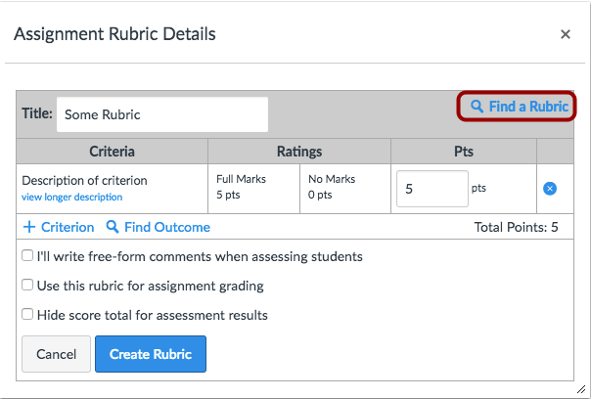Click the Find a Rubric magnifier icon
The image size is (591, 399).
(x=477, y=107)
